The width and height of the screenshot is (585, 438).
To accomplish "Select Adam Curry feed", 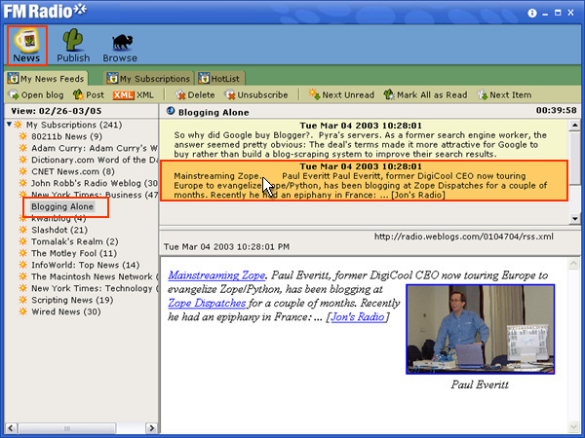I will tap(95, 148).
